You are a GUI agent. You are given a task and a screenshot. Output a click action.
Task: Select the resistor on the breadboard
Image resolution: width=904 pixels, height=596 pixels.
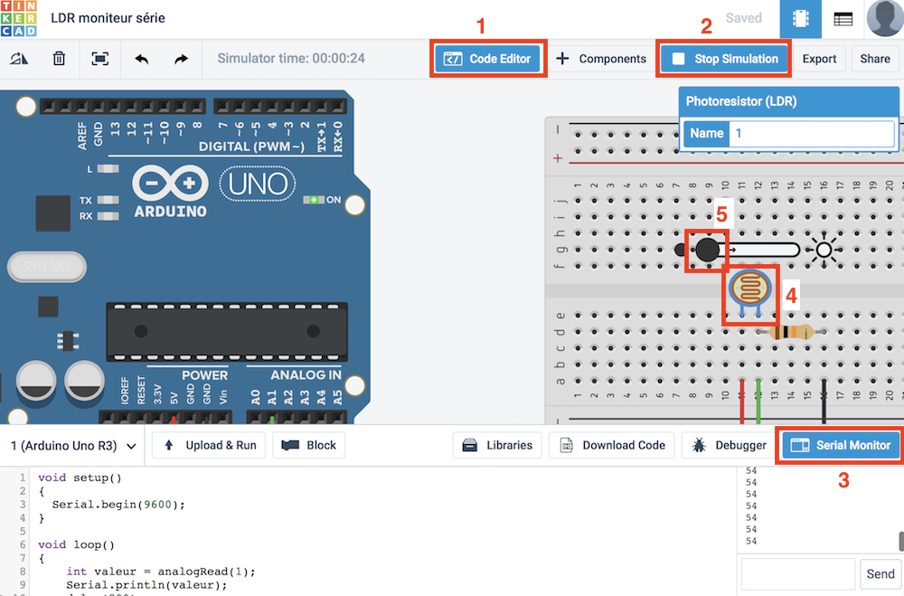pyautogui.click(x=792, y=332)
